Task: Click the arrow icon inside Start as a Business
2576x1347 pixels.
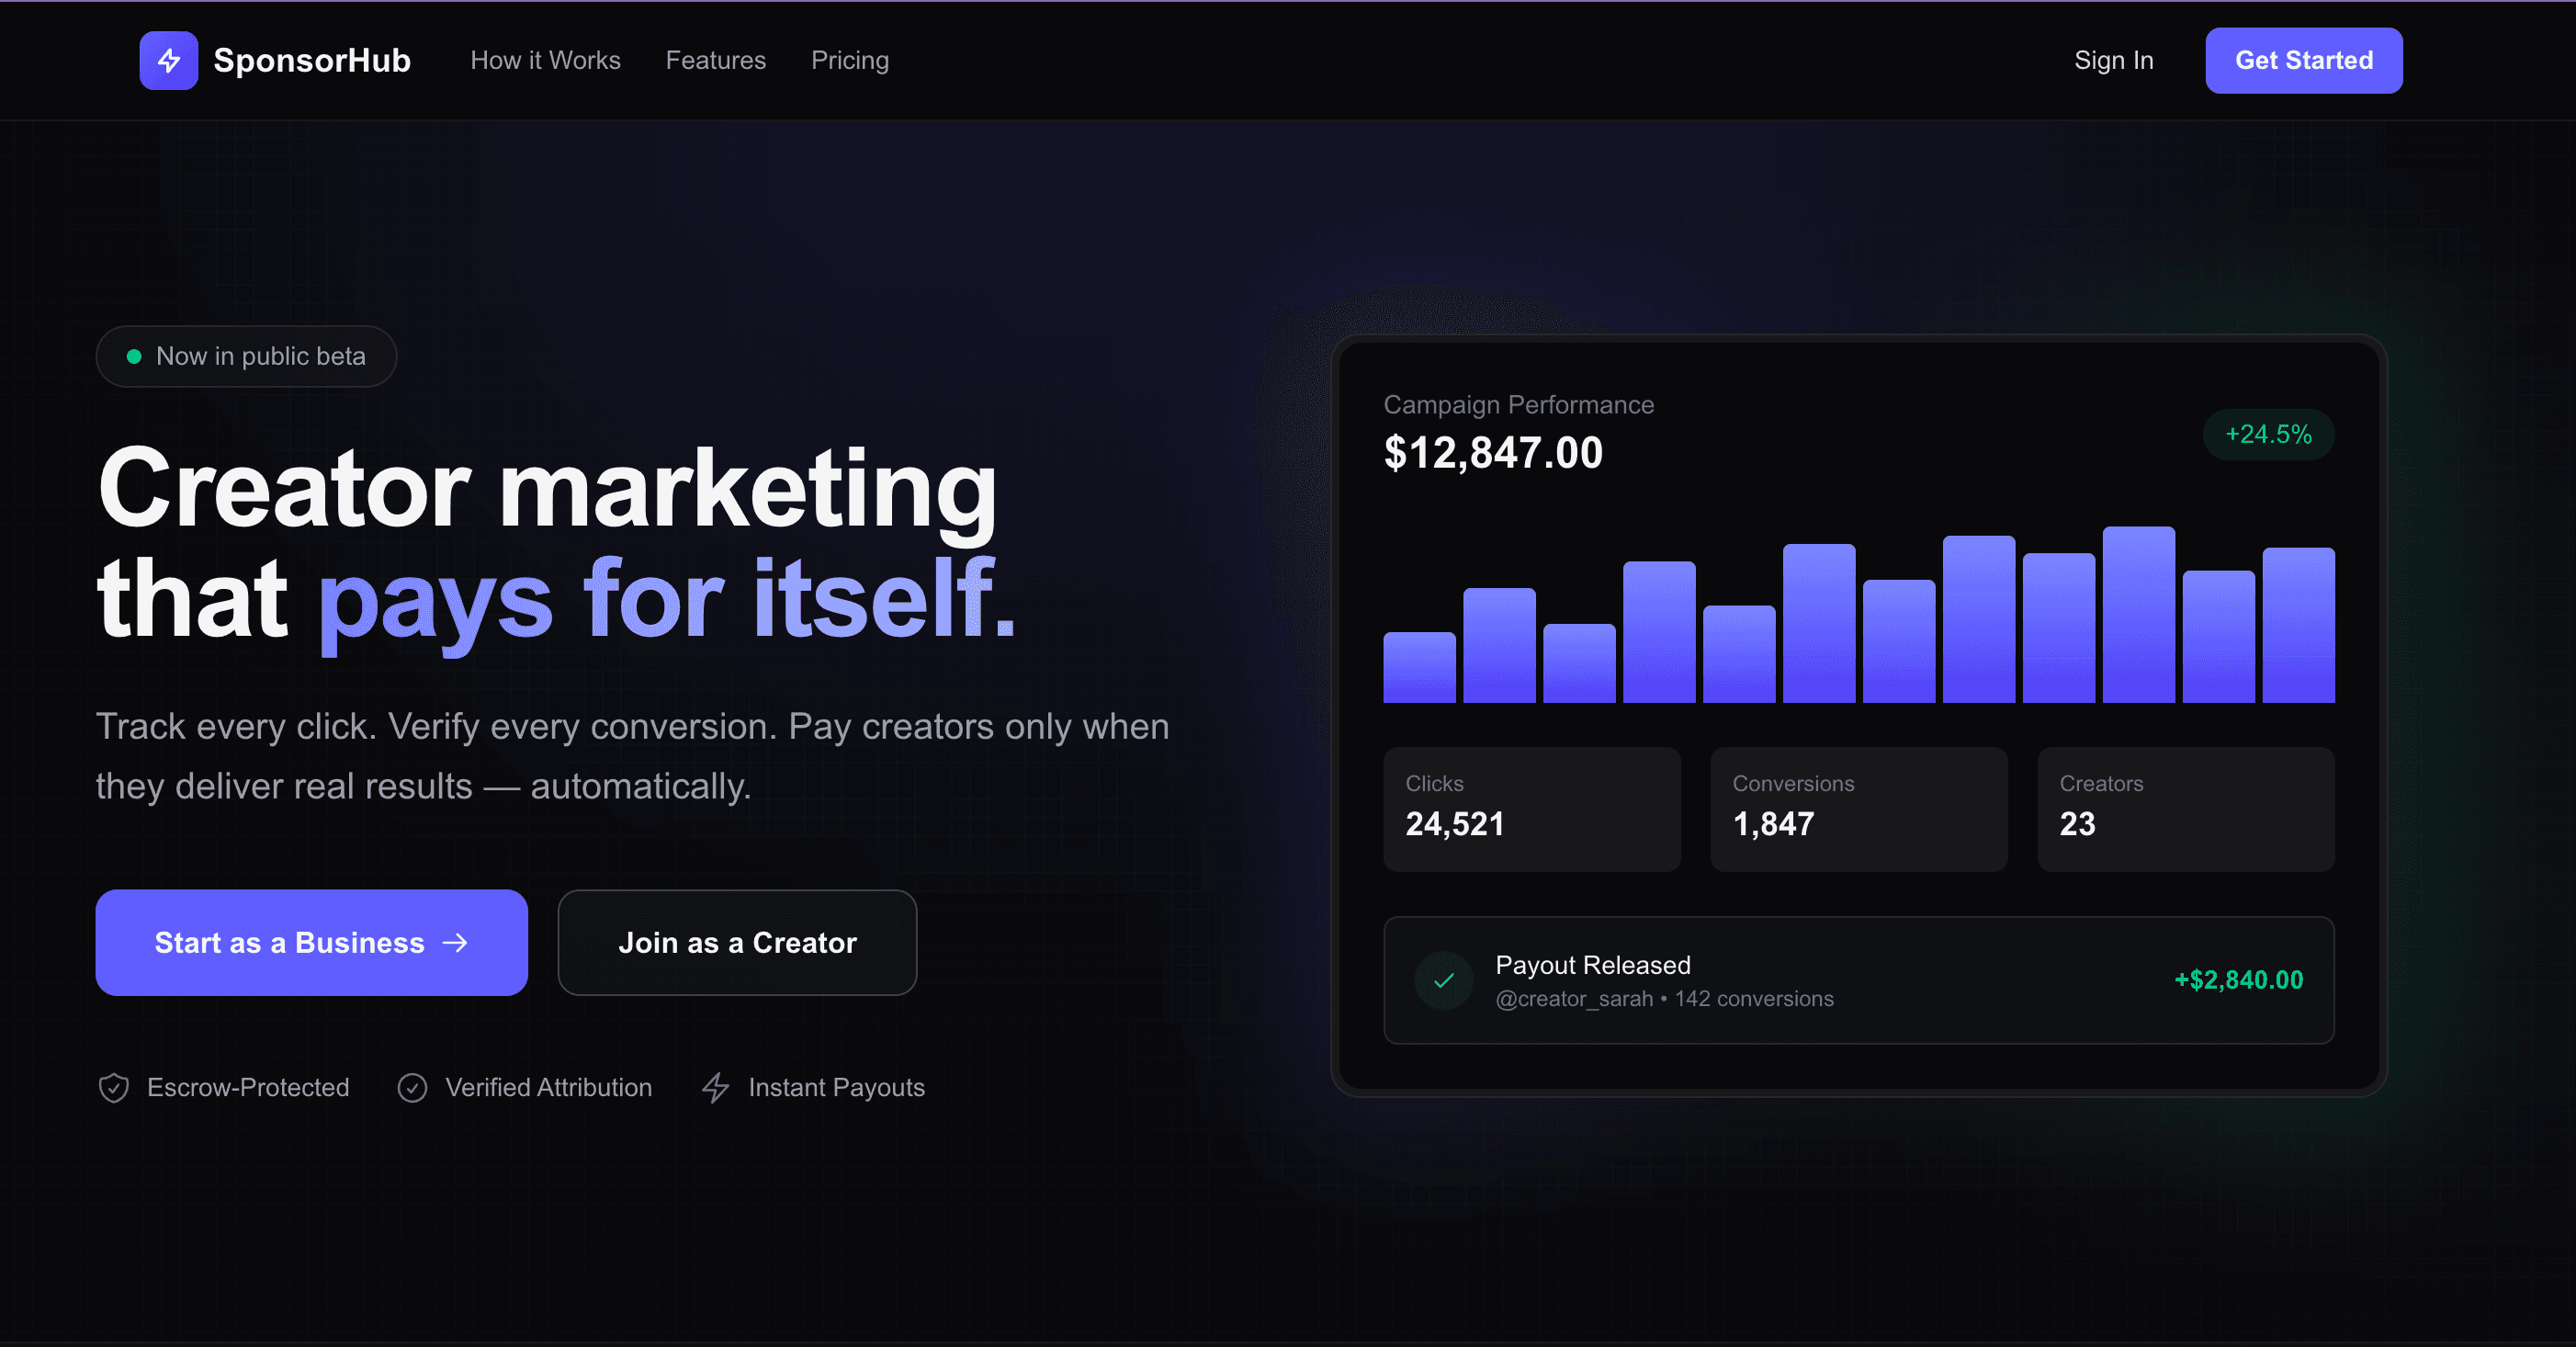Action: (x=456, y=943)
